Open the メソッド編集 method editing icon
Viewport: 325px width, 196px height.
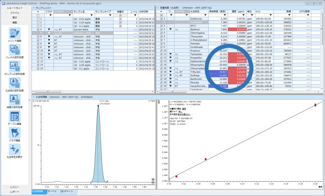click(14, 33)
